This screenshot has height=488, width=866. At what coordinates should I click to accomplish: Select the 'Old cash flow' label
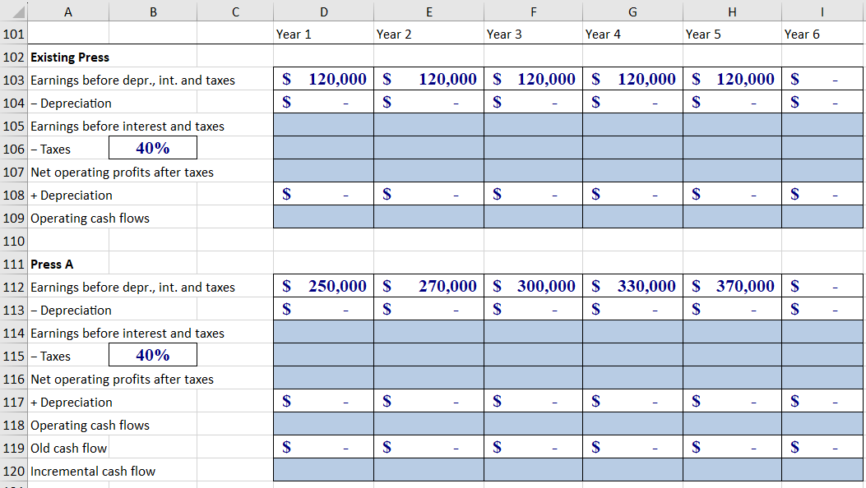68,449
